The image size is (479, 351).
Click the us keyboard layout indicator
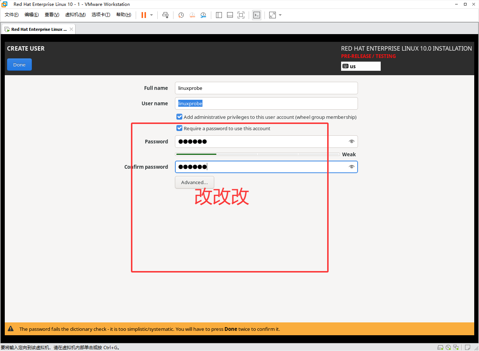pyautogui.click(x=361, y=66)
